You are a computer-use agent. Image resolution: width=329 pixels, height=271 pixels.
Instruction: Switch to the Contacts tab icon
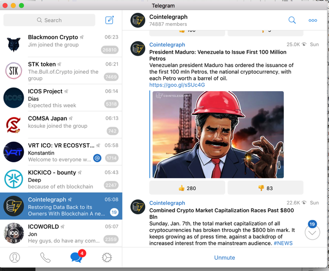(15, 258)
